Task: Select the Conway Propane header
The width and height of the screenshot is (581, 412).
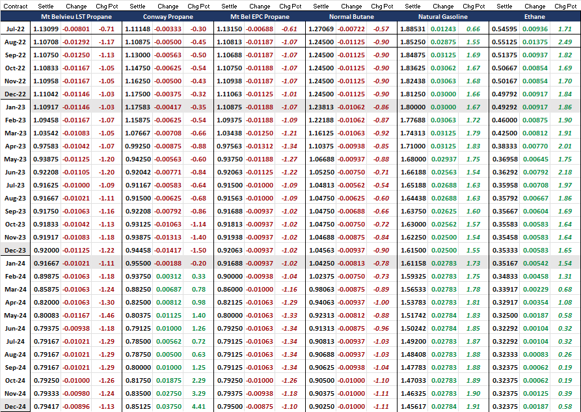Action: point(168,17)
